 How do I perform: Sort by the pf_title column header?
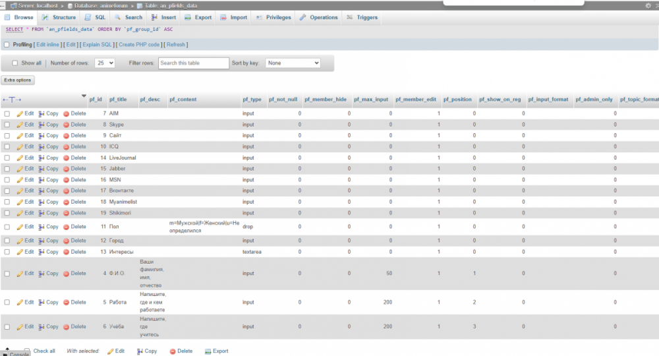[x=118, y=100]
